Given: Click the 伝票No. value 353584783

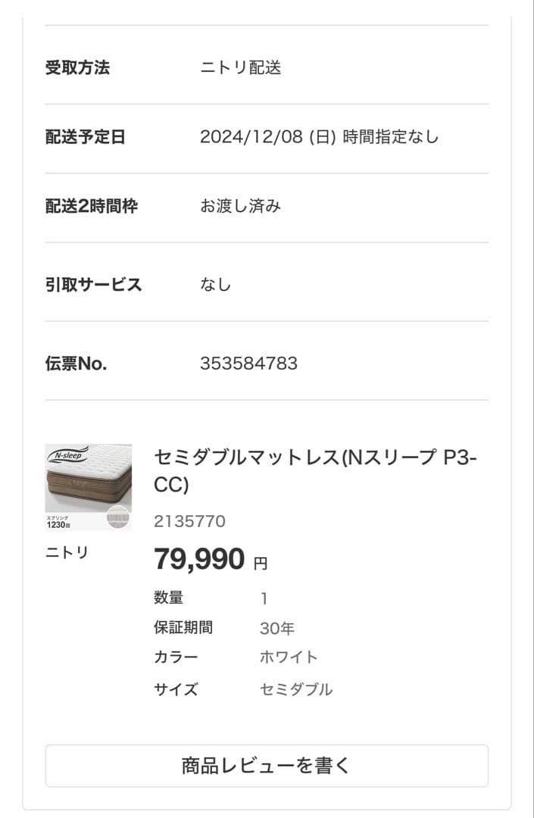Looking at the screenshot, I should click(248, 364).
